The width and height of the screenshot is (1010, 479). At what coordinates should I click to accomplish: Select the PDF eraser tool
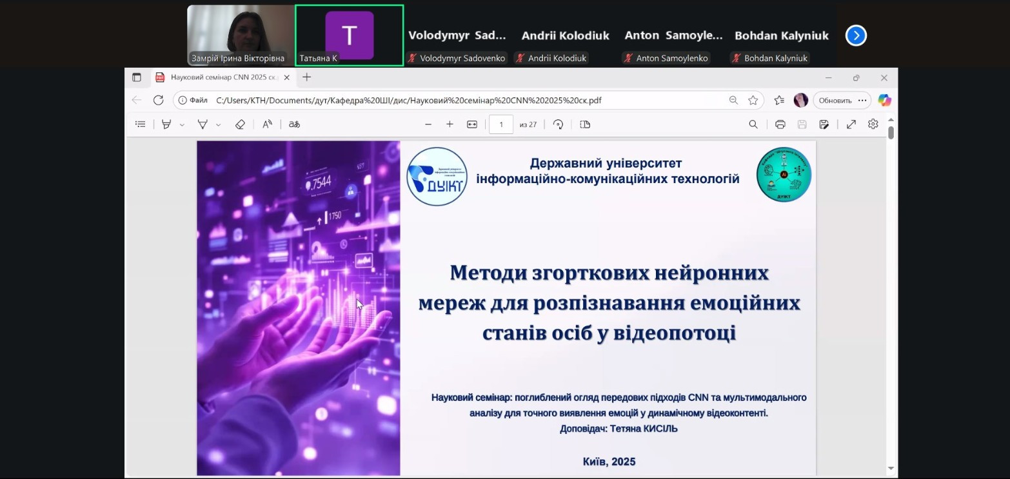click(240, 124)
